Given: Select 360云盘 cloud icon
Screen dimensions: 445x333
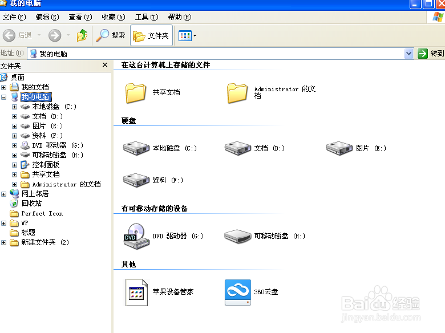Looking at the screenshot, I should [238, 292].
